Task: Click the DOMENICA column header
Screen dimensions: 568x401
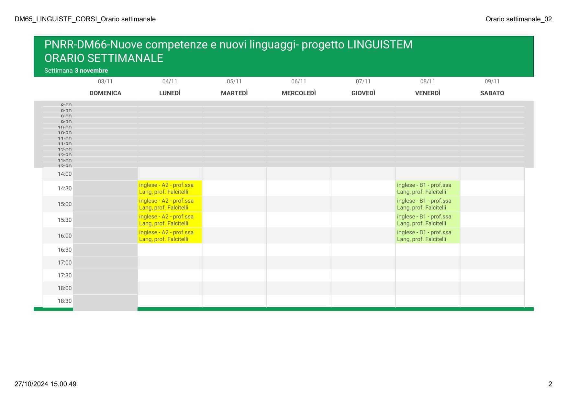Action: [105, 93]
